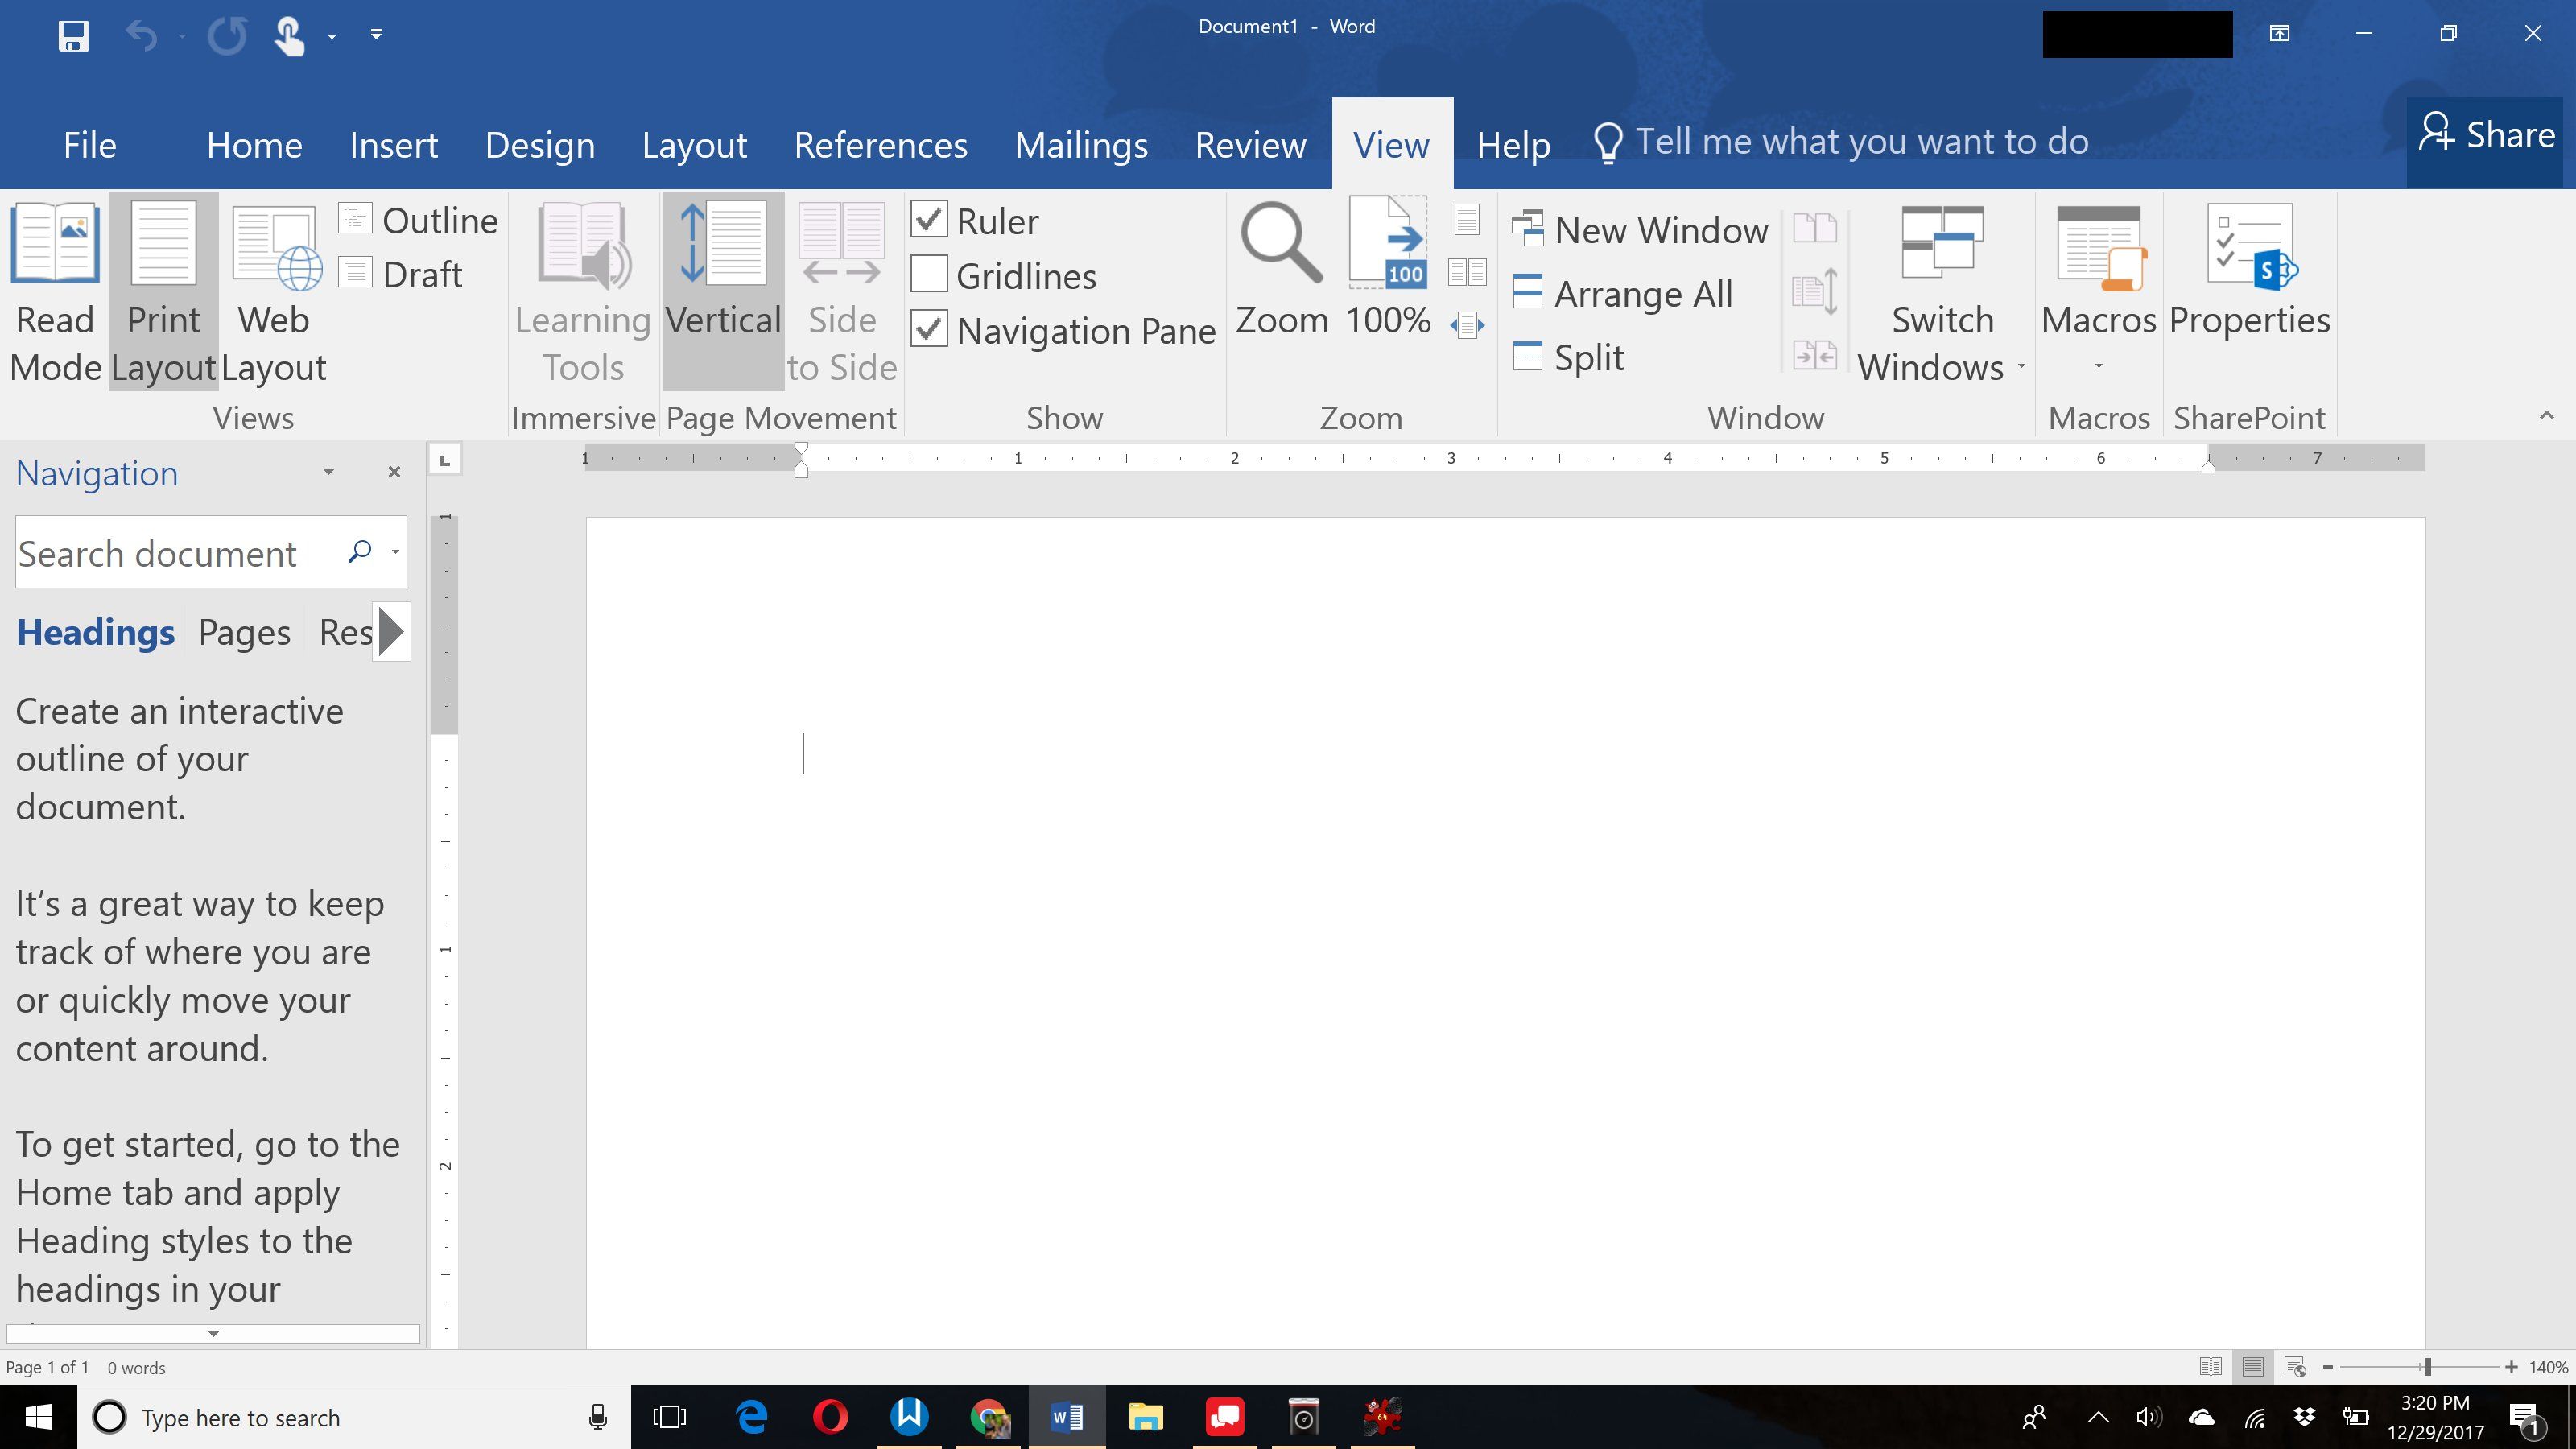Image resolution: width=2576 pixels, height=1449 pixels.
Task: Open search options dropdown in Navigation
Action: (x=395, y=552)
